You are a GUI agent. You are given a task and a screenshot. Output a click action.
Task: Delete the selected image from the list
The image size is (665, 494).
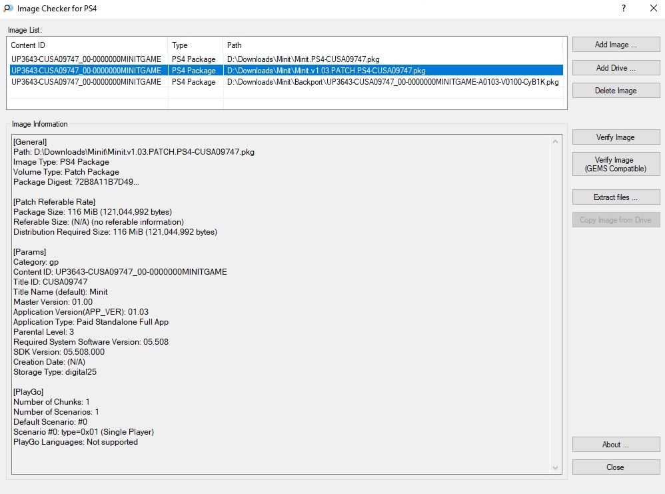(616, 91)
